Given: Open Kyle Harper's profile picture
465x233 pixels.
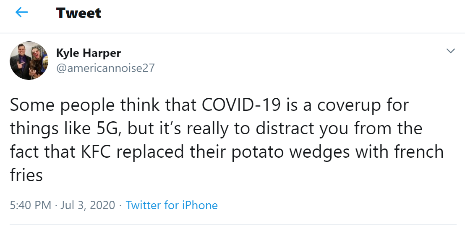Looking at the screenshot, I should tap(29, 61).
